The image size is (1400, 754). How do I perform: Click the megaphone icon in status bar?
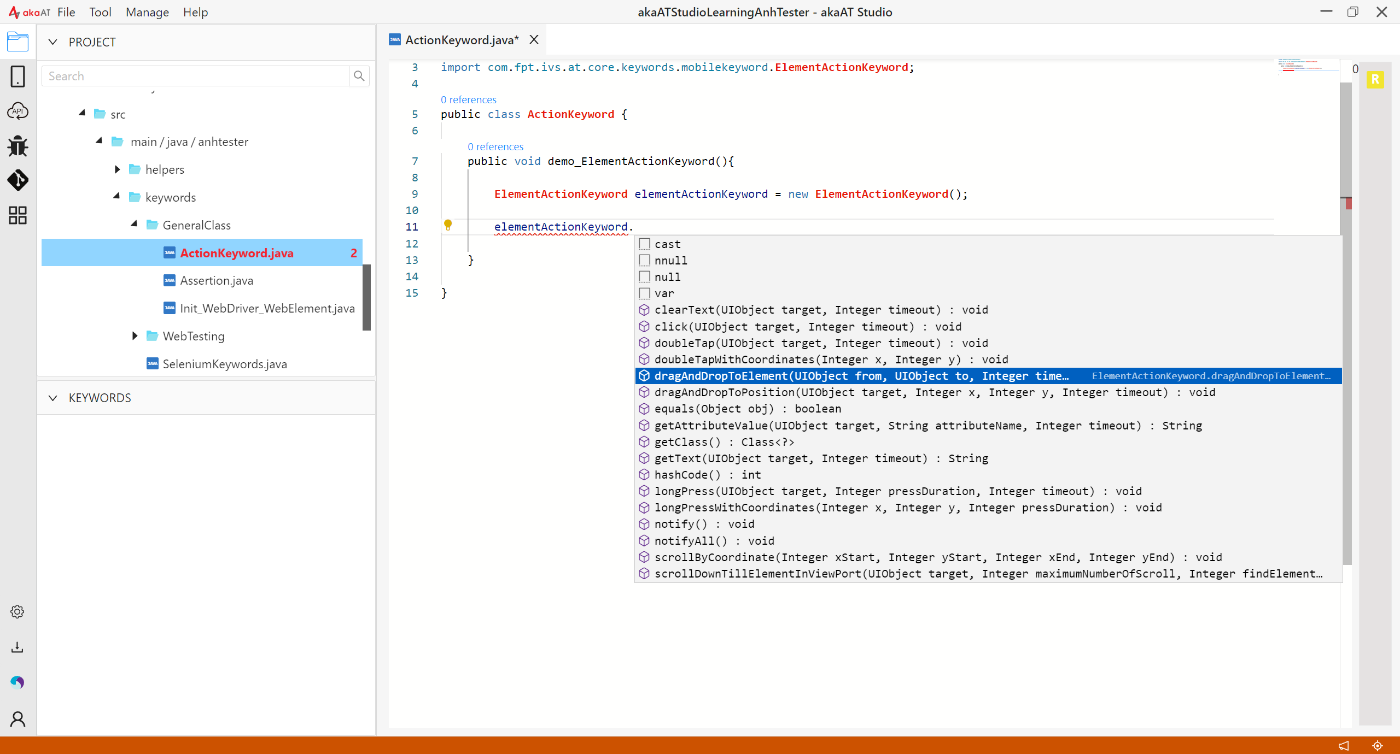tap(1344, 745)
